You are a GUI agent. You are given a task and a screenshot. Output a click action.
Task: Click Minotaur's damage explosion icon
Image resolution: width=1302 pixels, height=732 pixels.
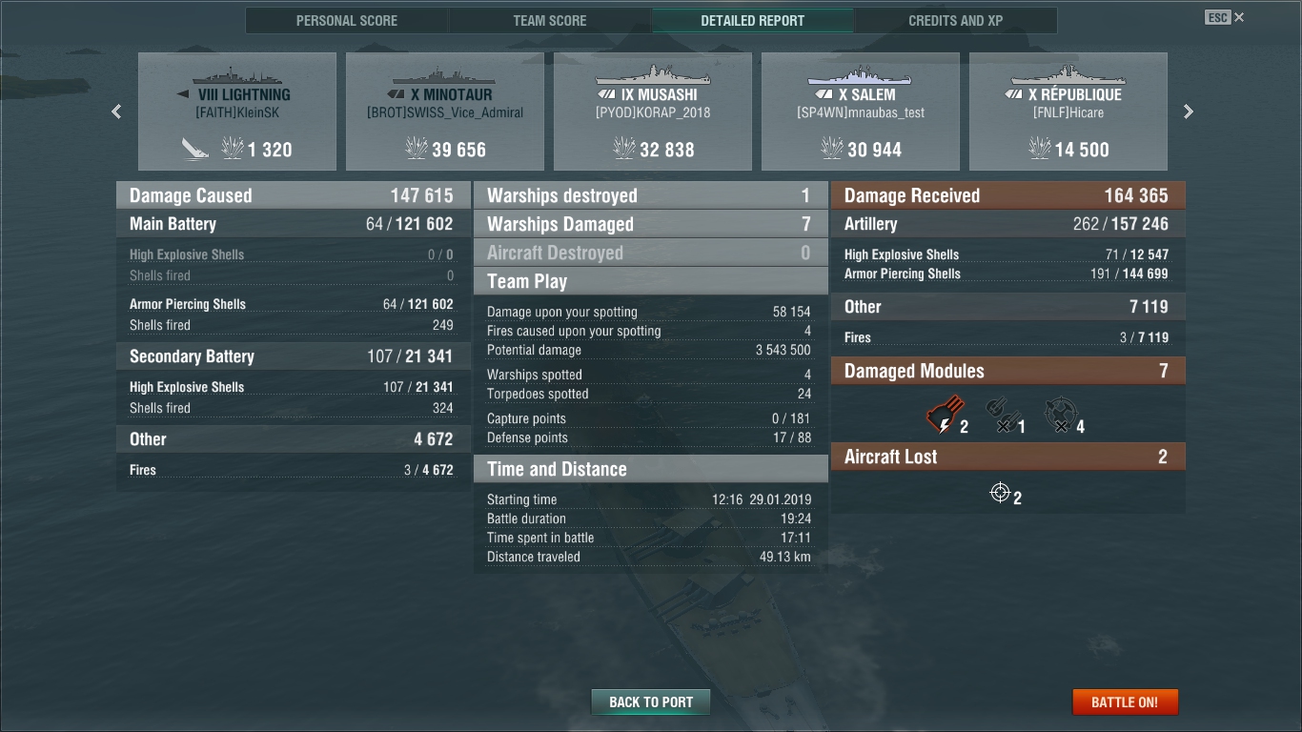tap(416, 148)
